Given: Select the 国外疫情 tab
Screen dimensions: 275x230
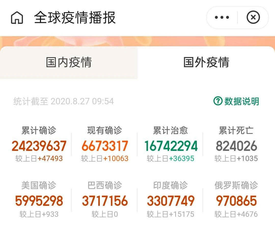Looking at the screenshot, I should (x=206, y=63).
